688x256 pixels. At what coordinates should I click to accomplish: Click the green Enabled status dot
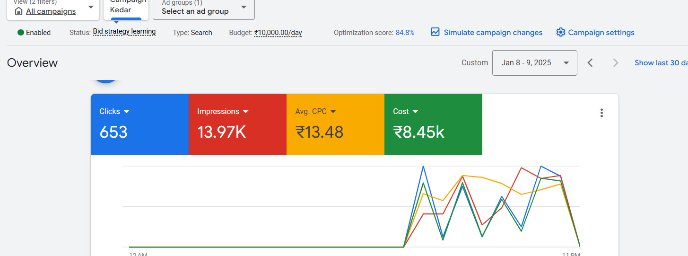point(21,33)
